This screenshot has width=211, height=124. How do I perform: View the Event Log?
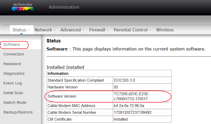(x=13, y=83)
